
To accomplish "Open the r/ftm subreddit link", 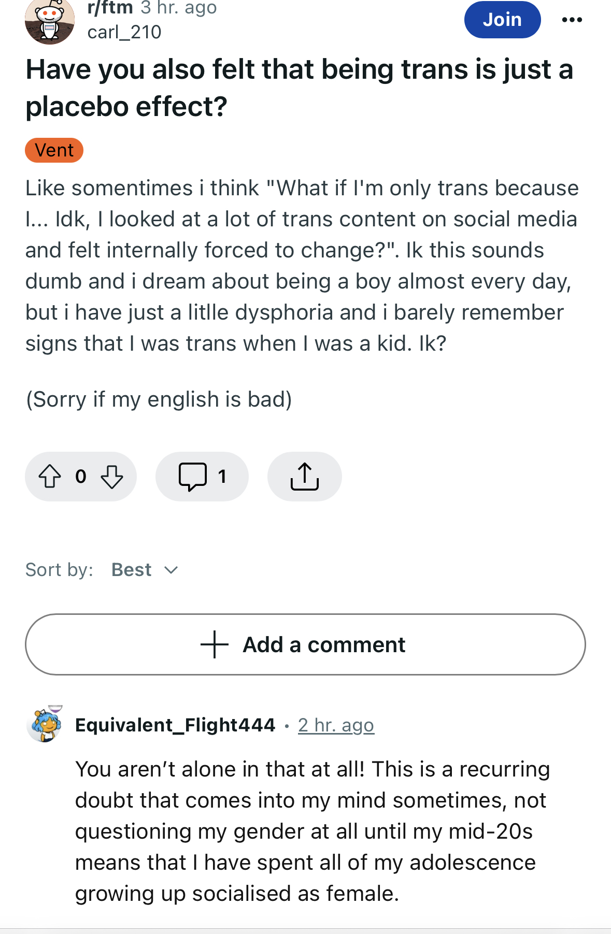I will [x=110, y=8].
